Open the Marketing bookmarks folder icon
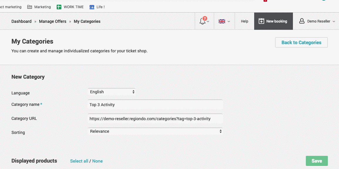 30,7
